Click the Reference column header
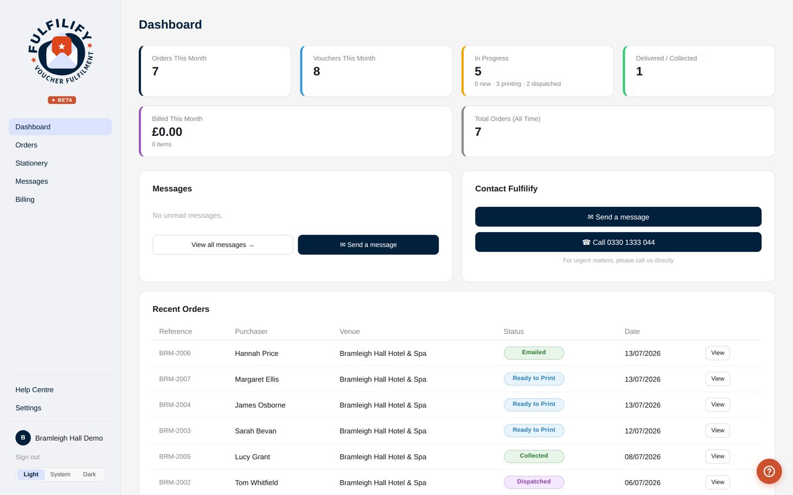 176,332
